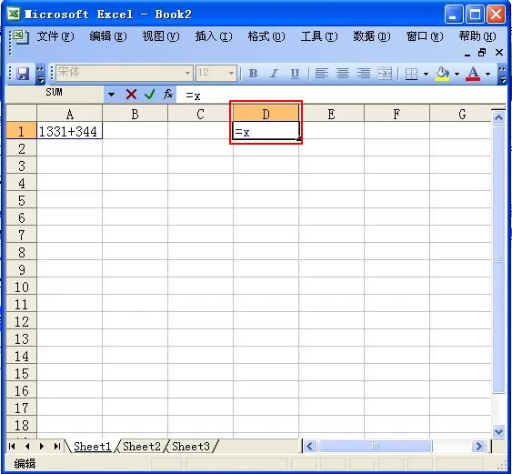The image size is (512, 474).
Task: Apply red Font Color
Action: 473,74
